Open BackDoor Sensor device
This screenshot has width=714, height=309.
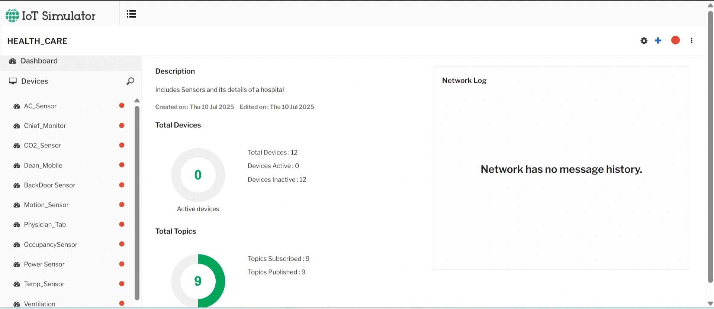point(49,185)
